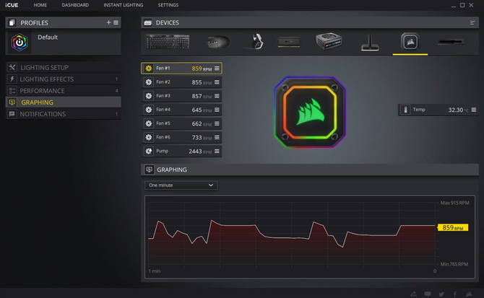This screenshot has width=484, height=298.
Task: Select the power supply device icon
Action: (x=329, y=41)
